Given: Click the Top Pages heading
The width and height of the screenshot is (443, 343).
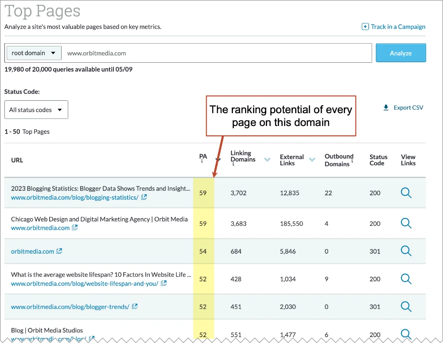Looking at the screenshot, I should coord(43,11).
